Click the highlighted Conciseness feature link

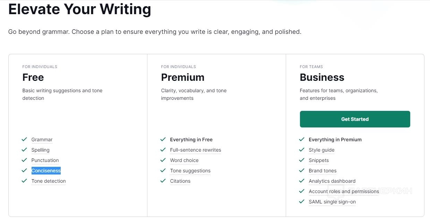point(46,171)
